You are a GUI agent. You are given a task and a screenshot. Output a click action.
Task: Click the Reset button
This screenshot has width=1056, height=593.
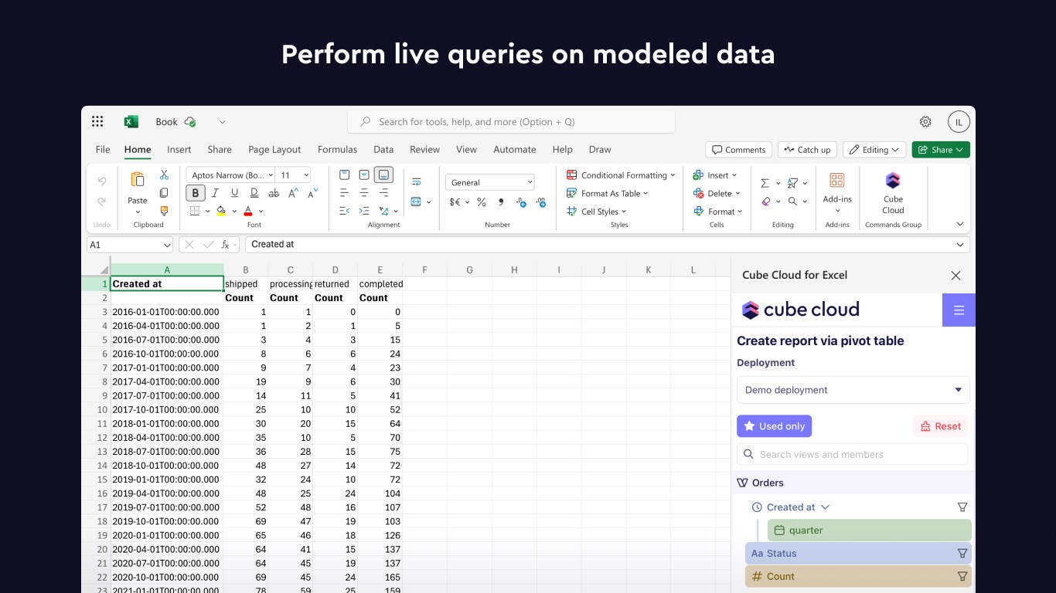point(940,426)
